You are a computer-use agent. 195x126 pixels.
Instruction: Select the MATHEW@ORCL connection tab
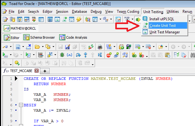tap(20, 28)
